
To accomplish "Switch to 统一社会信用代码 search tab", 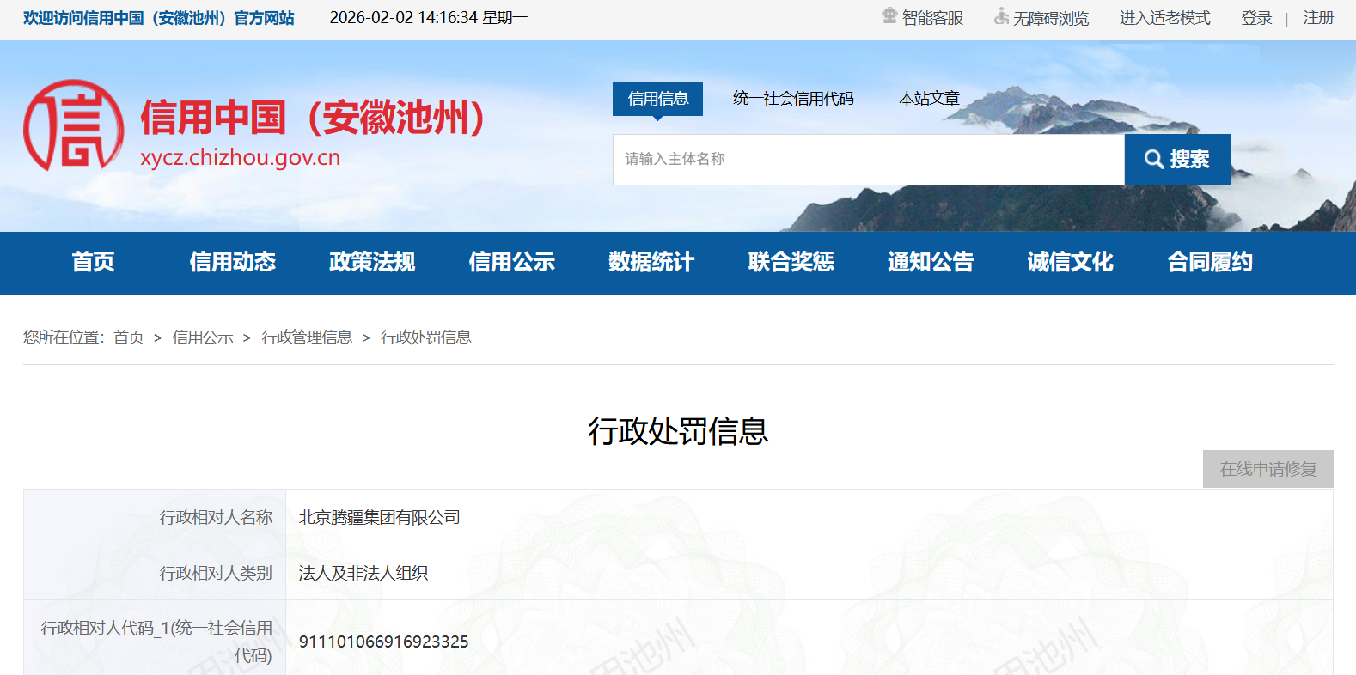I will point(793,99).
